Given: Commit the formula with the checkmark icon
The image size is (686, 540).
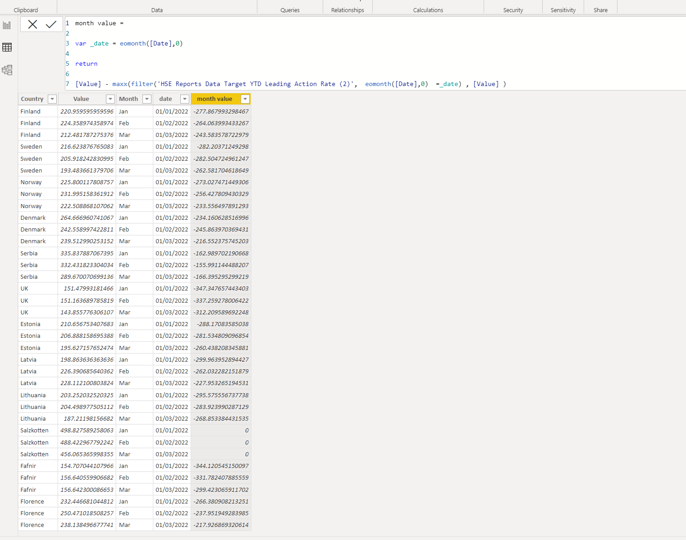Looking at the screenshot, I should 51,24.
